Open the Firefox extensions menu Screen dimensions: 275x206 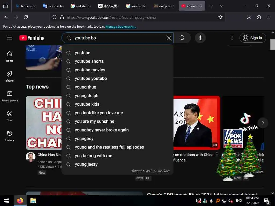coord(259,17)
